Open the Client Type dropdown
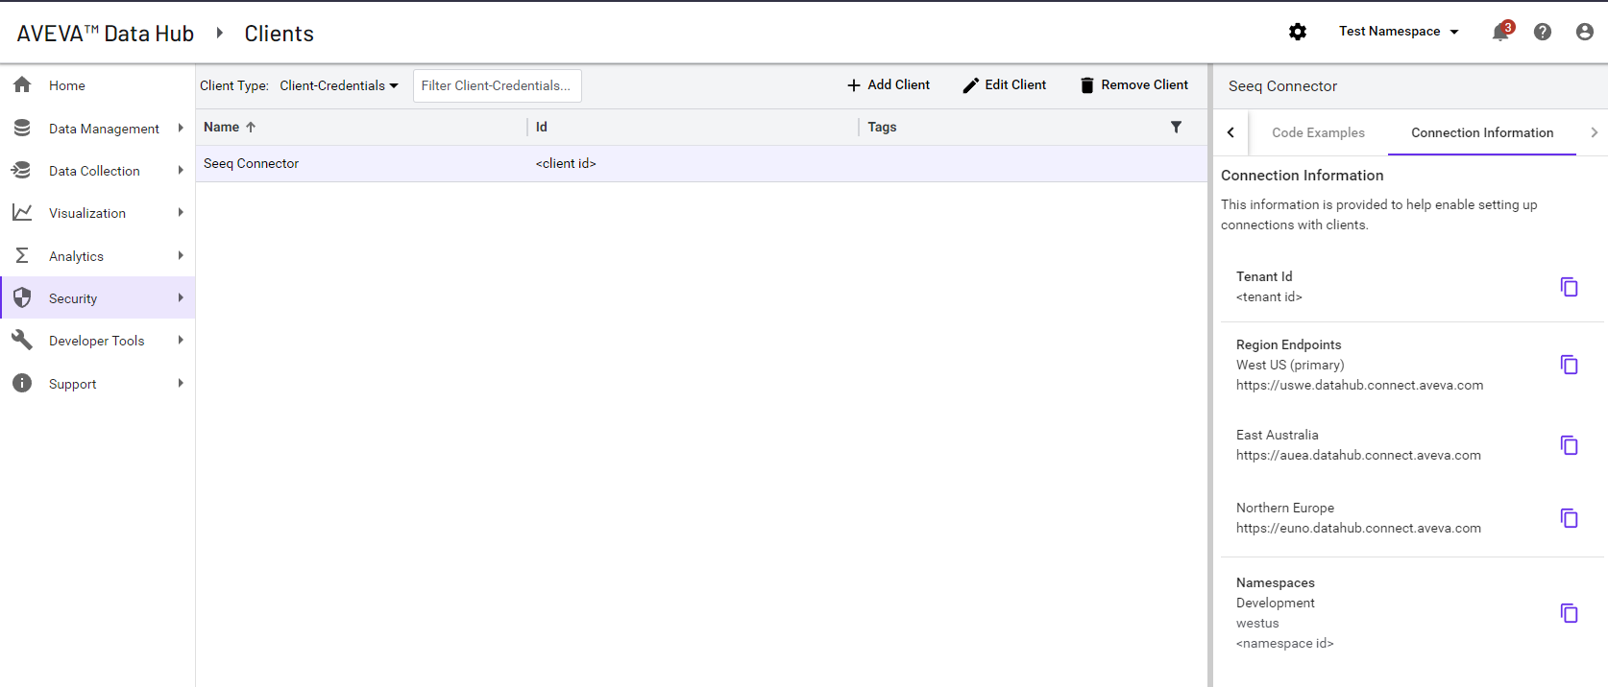 (x=338, y=85)
